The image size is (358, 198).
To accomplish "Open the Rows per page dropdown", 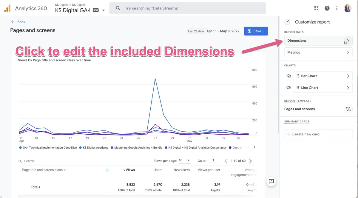I will tap(184, 161).
